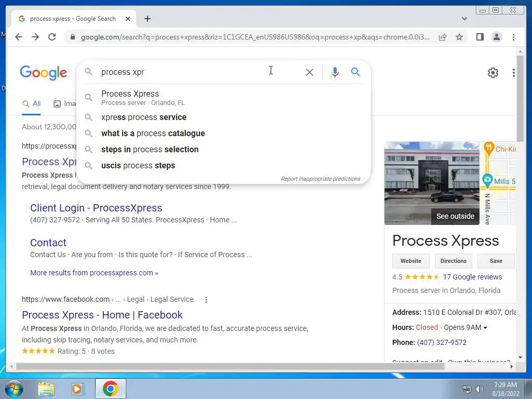This screenshot has width=532, height=399.
Task: Open the Chrome side panel
Action: [480, 37]
